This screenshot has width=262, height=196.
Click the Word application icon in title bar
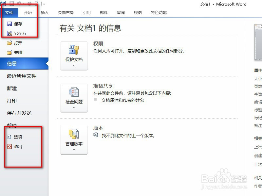[3, 3]
